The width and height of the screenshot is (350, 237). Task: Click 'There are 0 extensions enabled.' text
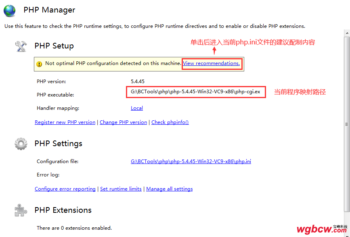tap(74, 228)
